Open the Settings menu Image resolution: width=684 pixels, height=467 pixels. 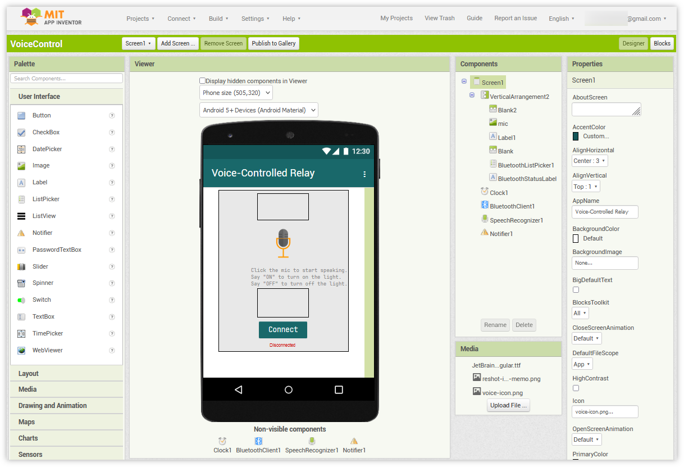pyautogui.click(x=256, y=19)
